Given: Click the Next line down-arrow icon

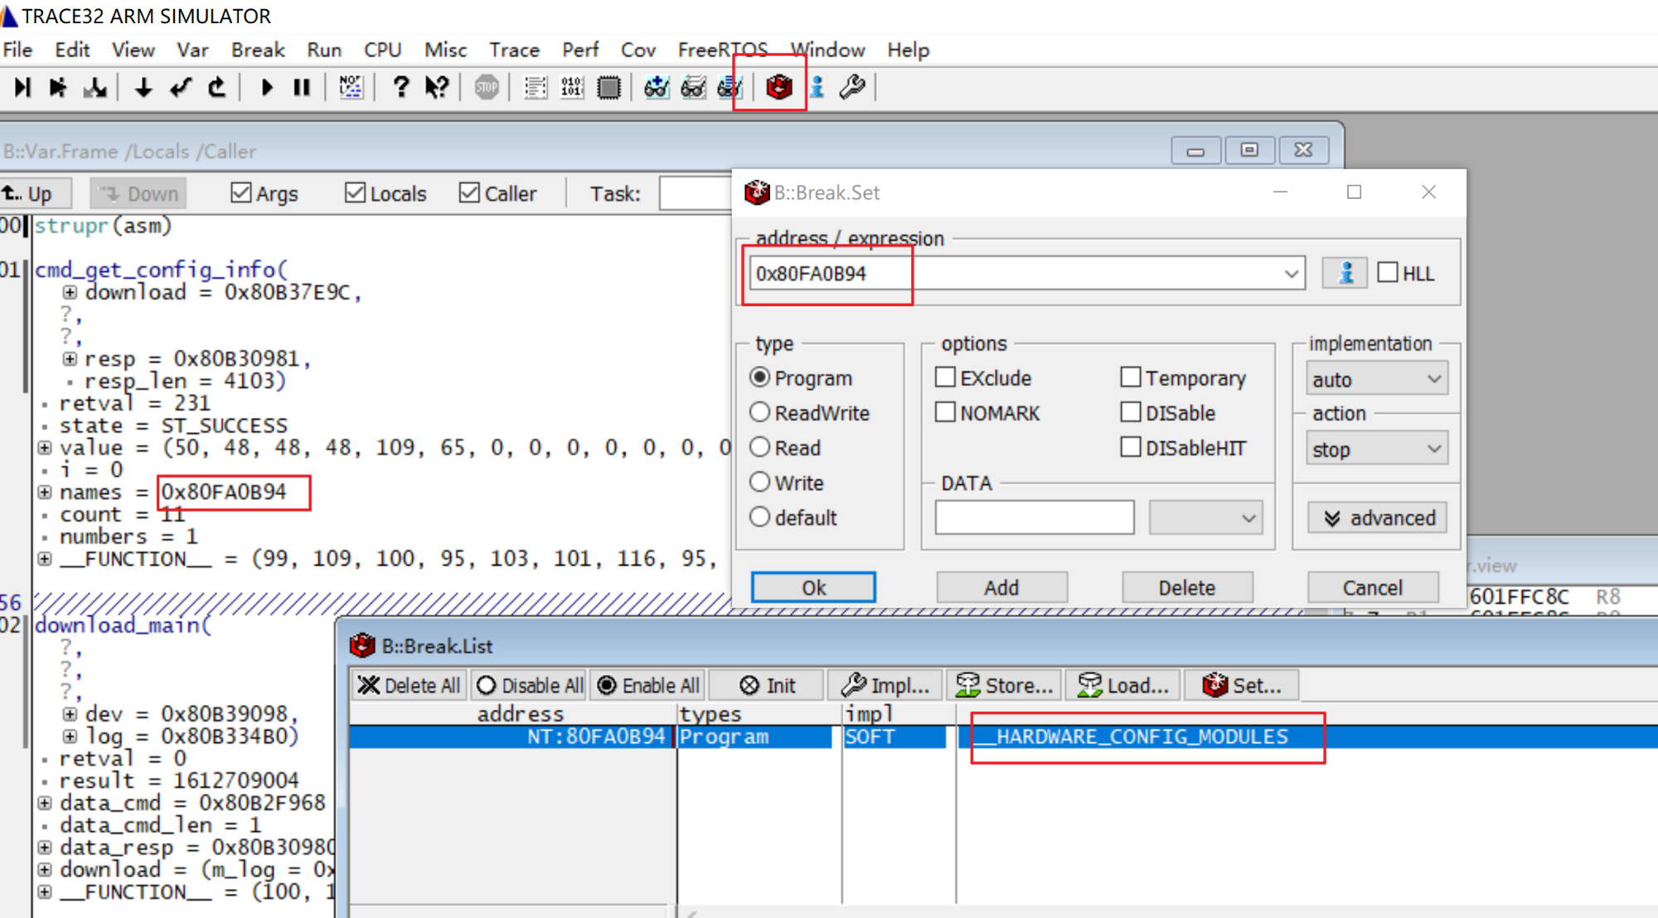Looking at the screenshot, I should click(143, 87).
